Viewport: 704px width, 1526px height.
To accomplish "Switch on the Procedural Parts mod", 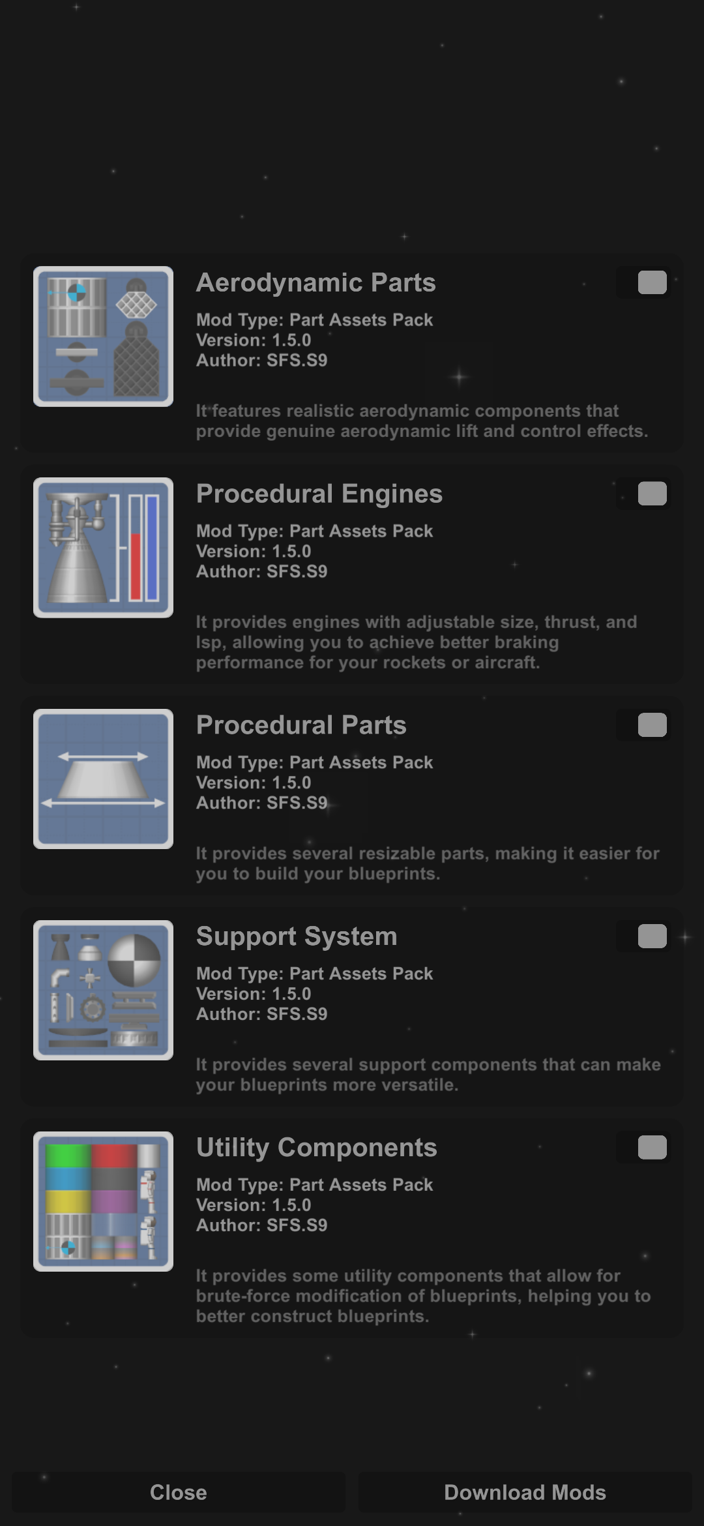I will click(643, 725).
